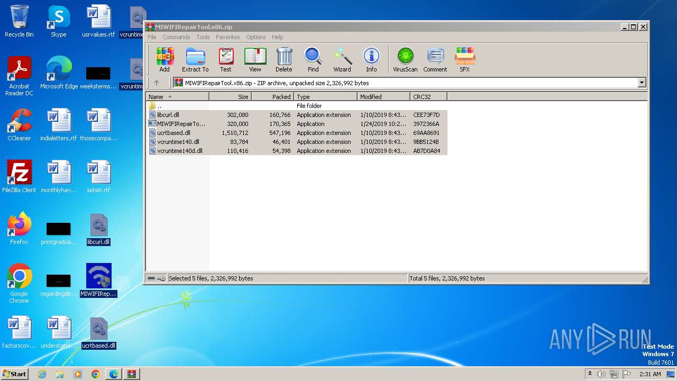Sort by the Name column header
This screenshot has height=381, width=677.
[178, 97]
